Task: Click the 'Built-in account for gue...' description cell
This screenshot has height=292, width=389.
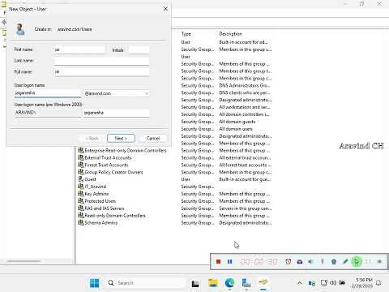Action: coord(245,179)
